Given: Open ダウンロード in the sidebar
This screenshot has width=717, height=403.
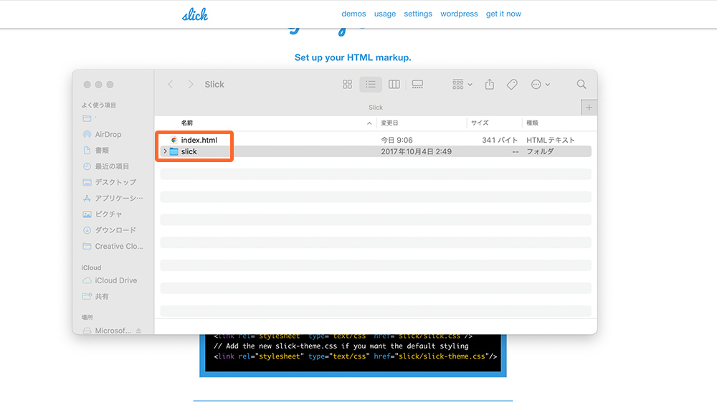Looking at the screenshot, I should pos(115,230).
